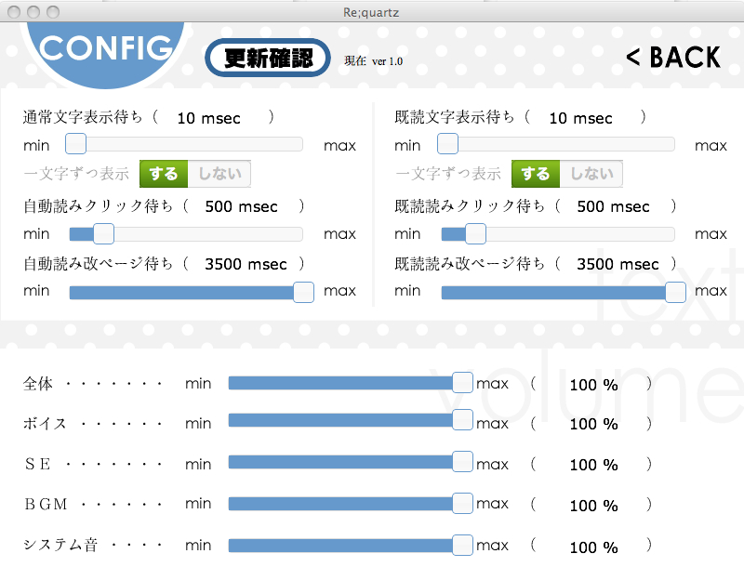
Task: Click the BGM volume label
Action: pyautogui.click(x=46, y=504)
